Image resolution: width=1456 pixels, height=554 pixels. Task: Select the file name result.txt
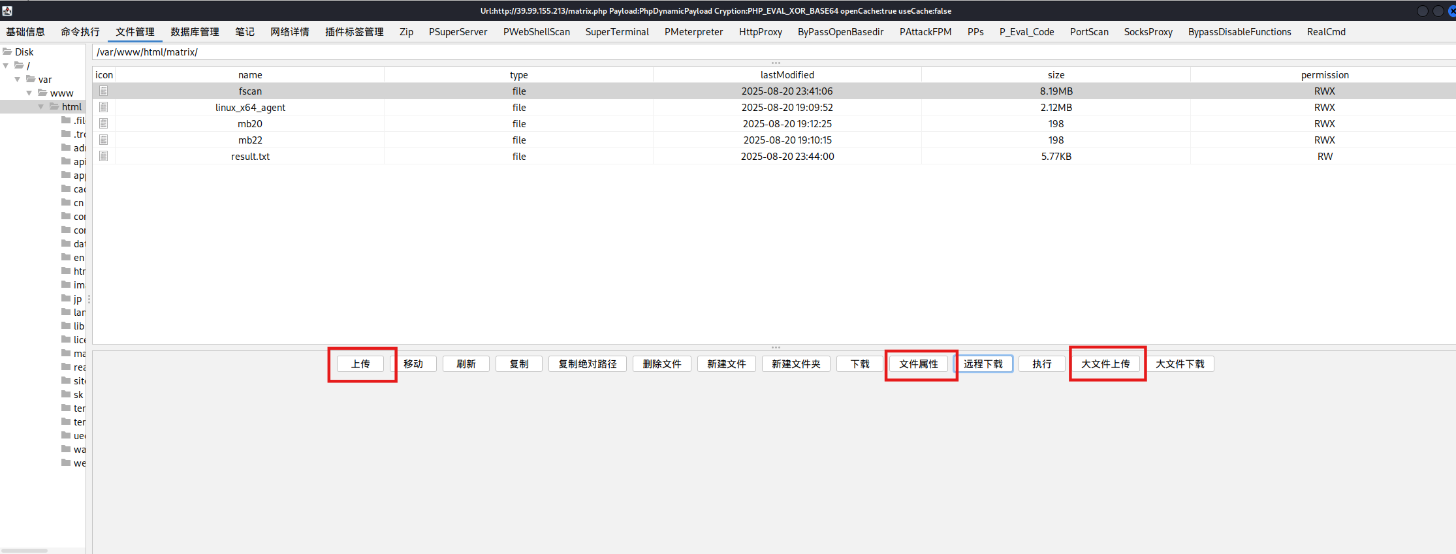point(250,156)
